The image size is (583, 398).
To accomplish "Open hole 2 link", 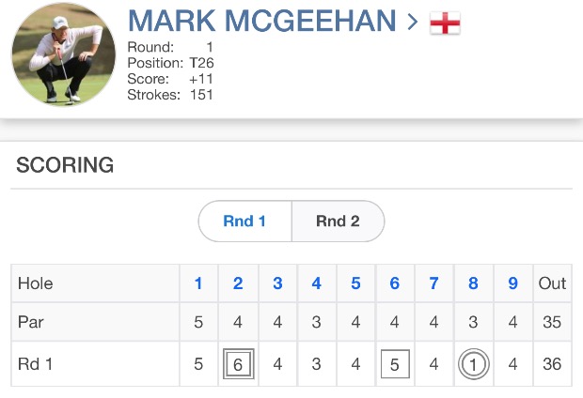I will [x=238, y=283].
